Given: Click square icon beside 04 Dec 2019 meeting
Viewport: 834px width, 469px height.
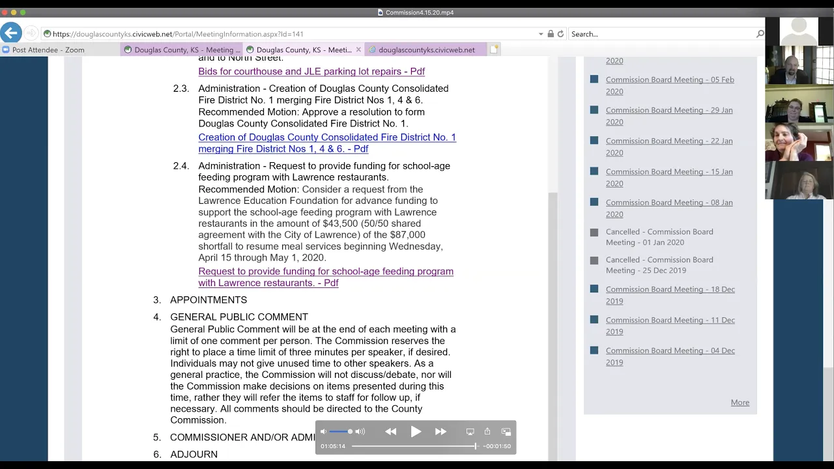Looking at the screenshot, I should coord(594,350).
